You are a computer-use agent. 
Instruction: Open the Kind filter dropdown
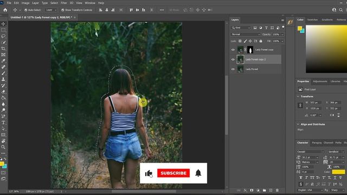click(x=241, y=28)
